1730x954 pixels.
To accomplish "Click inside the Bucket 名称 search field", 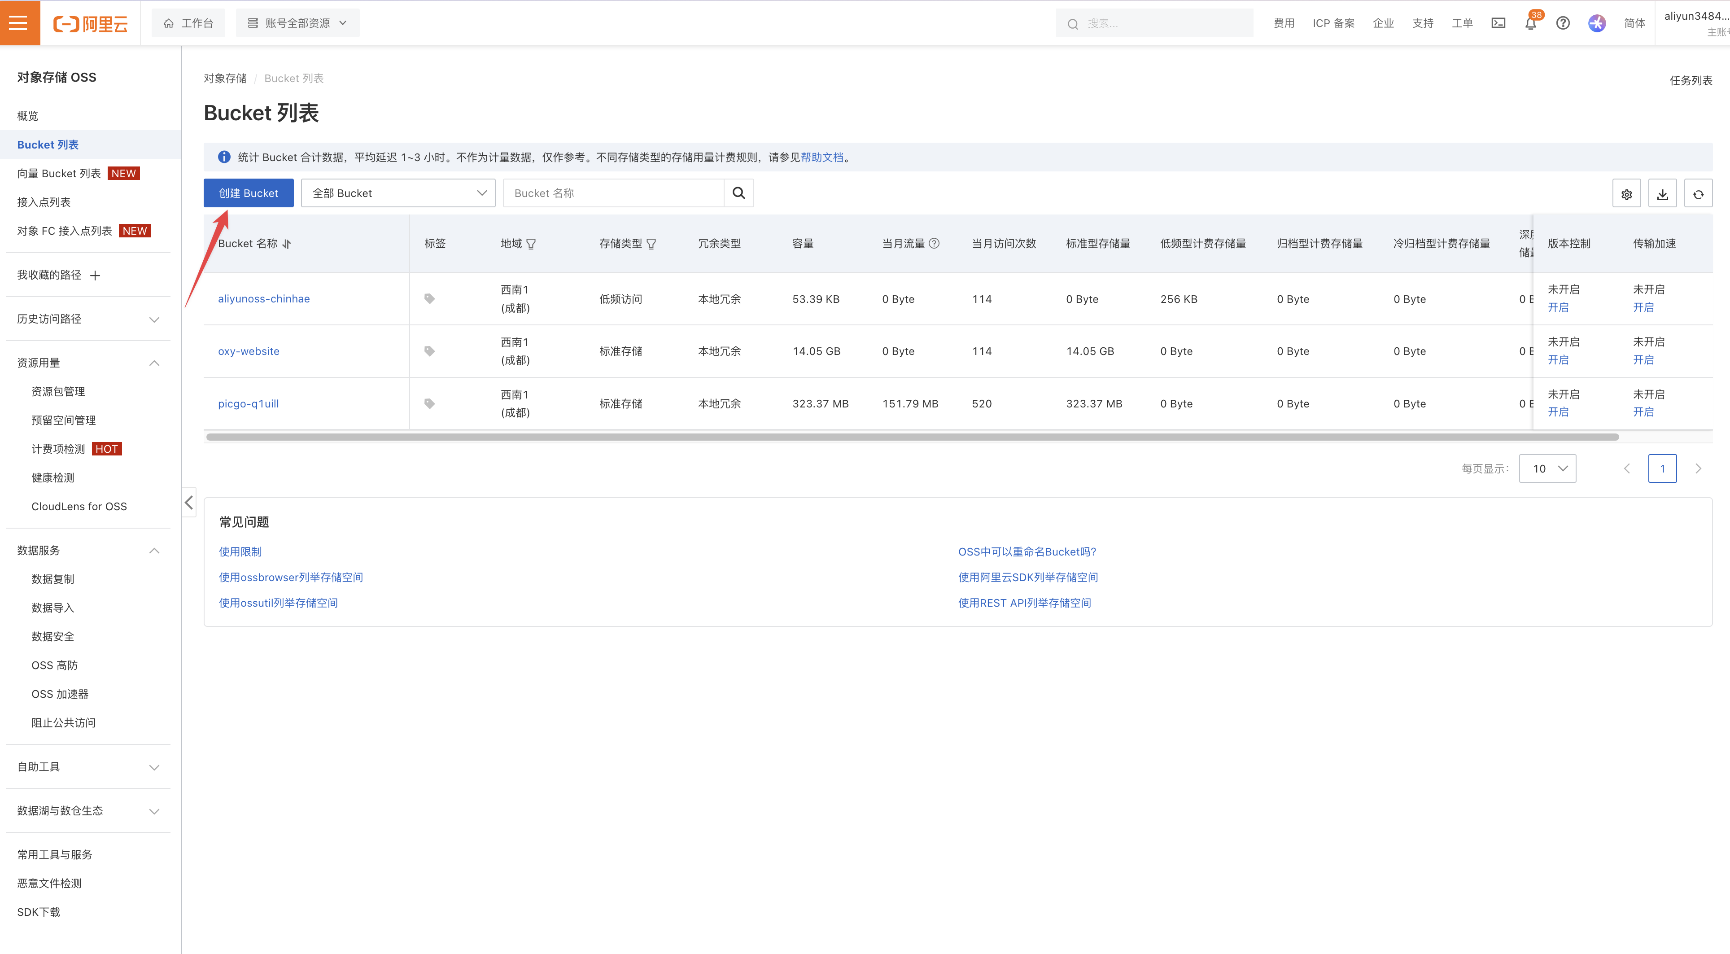I will click(x=613, y=193).
